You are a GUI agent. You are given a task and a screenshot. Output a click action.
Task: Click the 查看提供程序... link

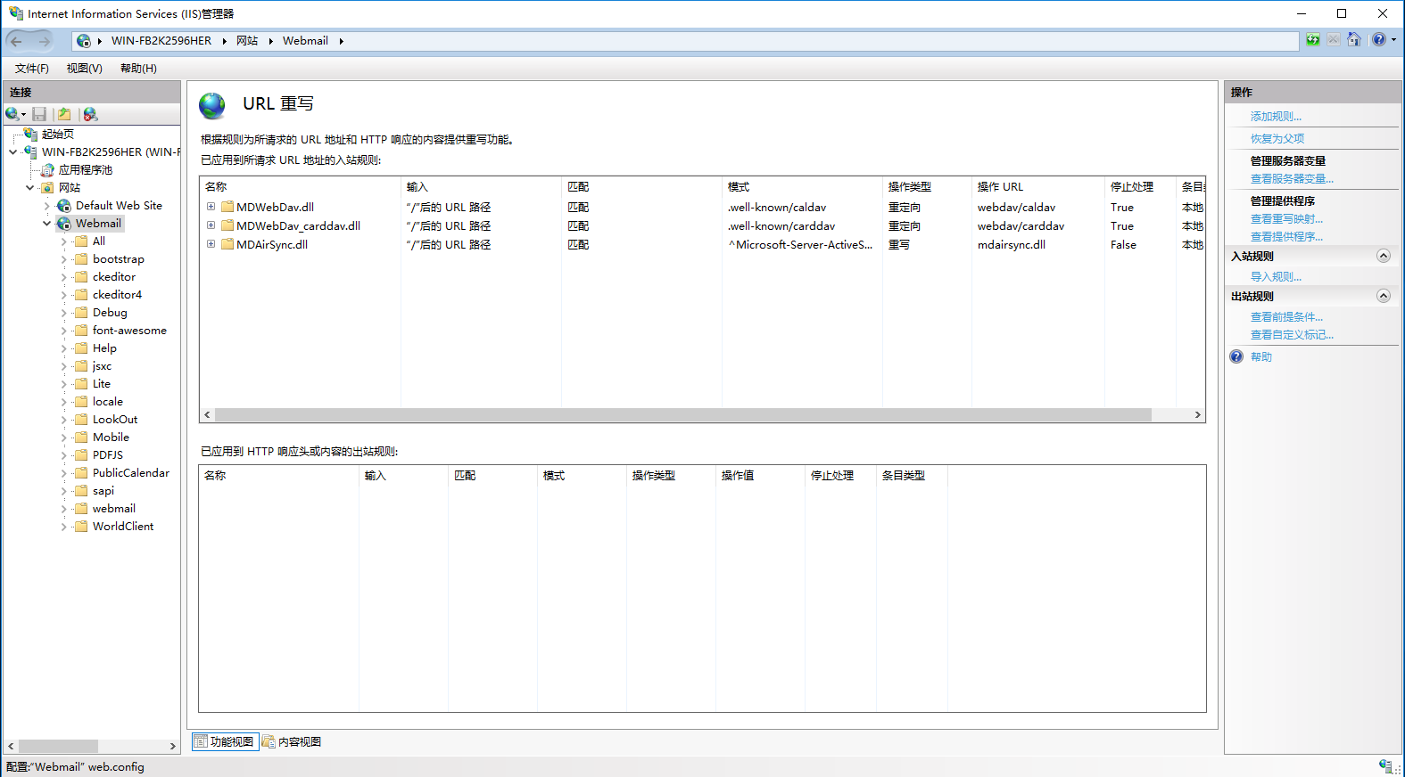pyautogui.click(x=1286, y=237)
